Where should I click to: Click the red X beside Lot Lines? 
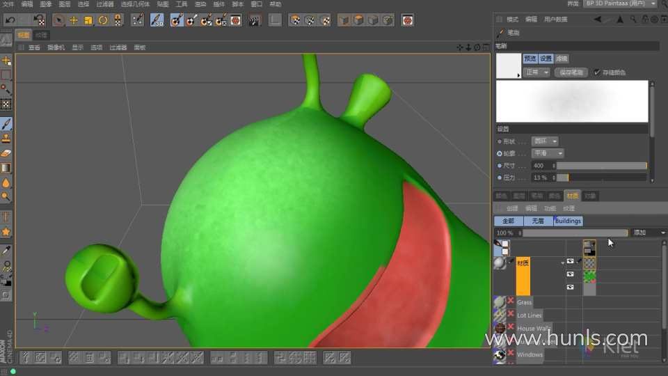pyautogui.click(x=511, y=314)
